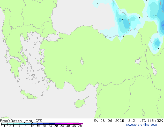Click the '18..21 UTC' time text
Screen dimensions: 164x127
click(136, 121)
